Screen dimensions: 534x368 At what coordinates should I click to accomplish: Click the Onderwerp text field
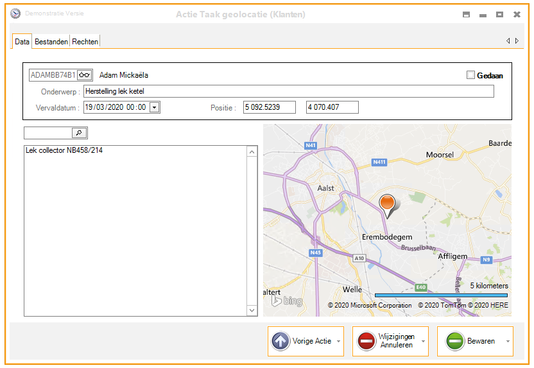pyautogui.click(x=289, y=91)
